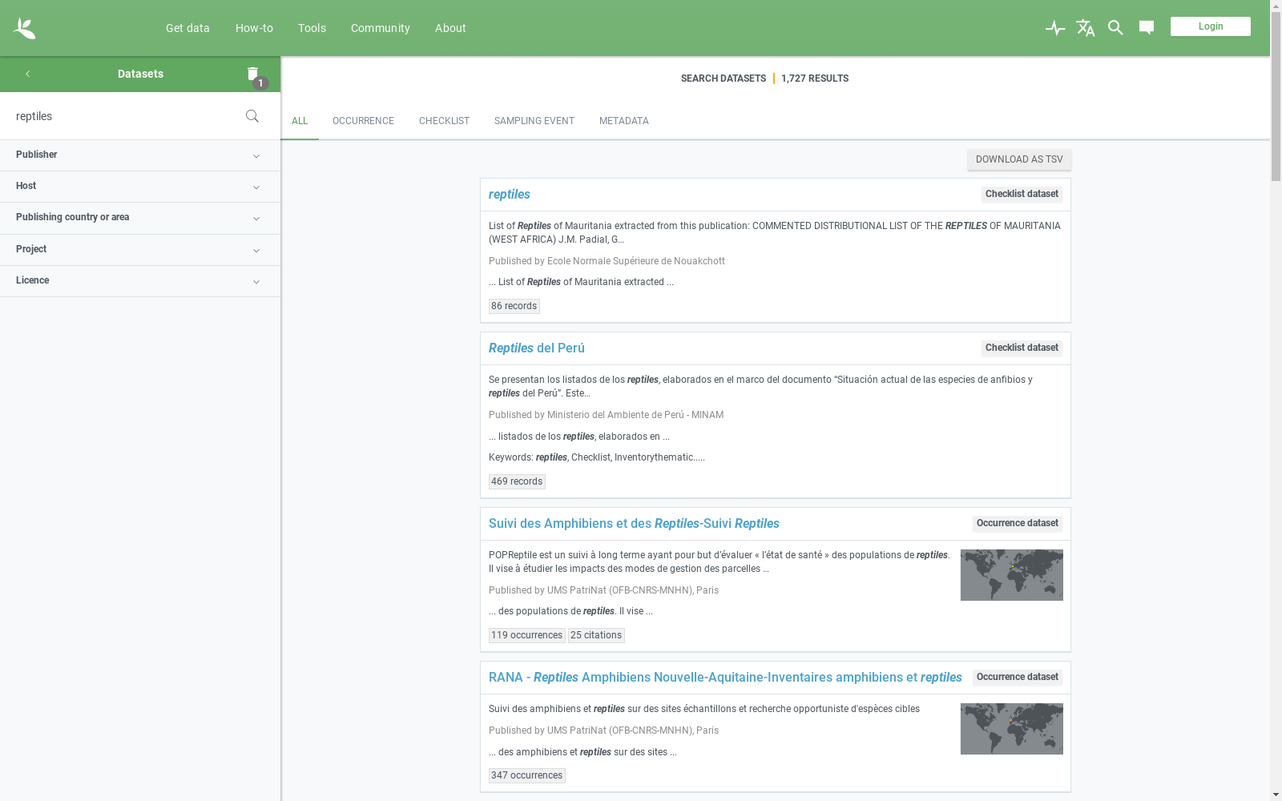This screenshot has height=801, width=1282.
Task: Open the 'Reptiles del Perú' dataset
Action: click(x=537, y=348)
